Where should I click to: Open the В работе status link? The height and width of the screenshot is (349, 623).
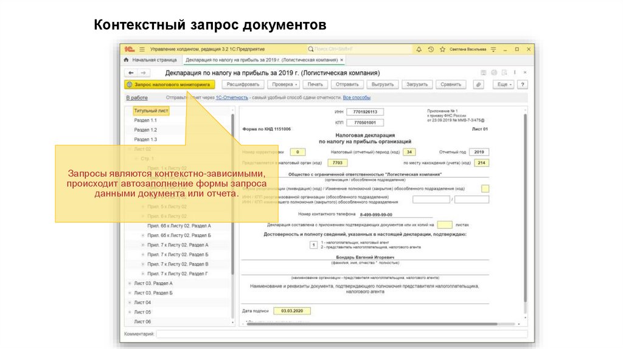pyautogui.click(x=137, y=98)
